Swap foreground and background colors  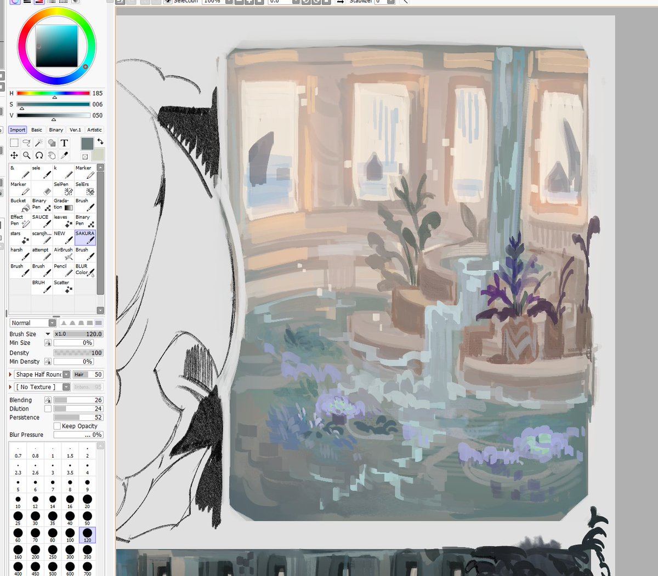(100, 142)
